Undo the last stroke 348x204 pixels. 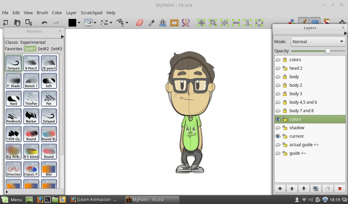point(45,22)
